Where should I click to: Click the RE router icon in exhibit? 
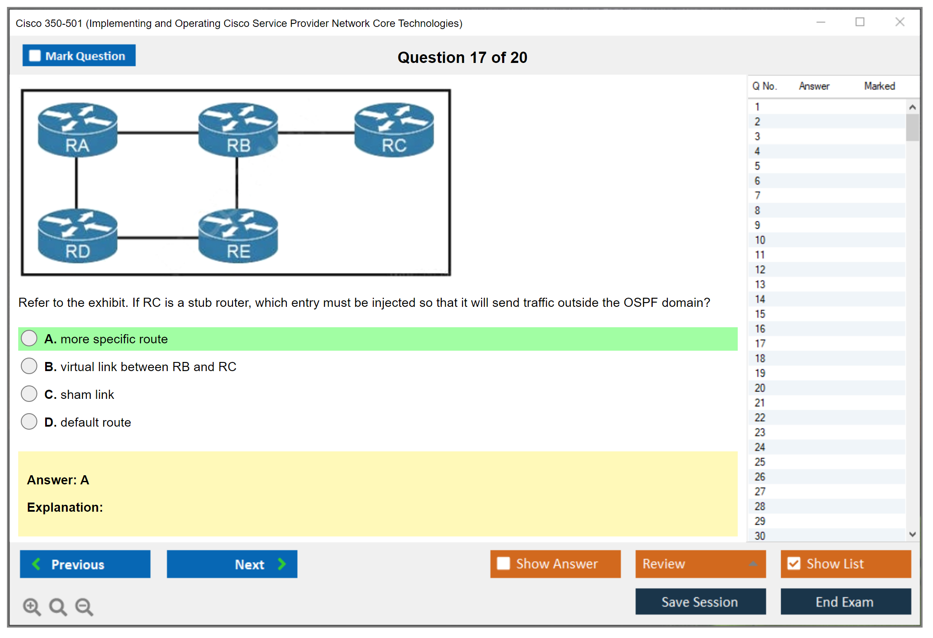(x=238, y=236)
